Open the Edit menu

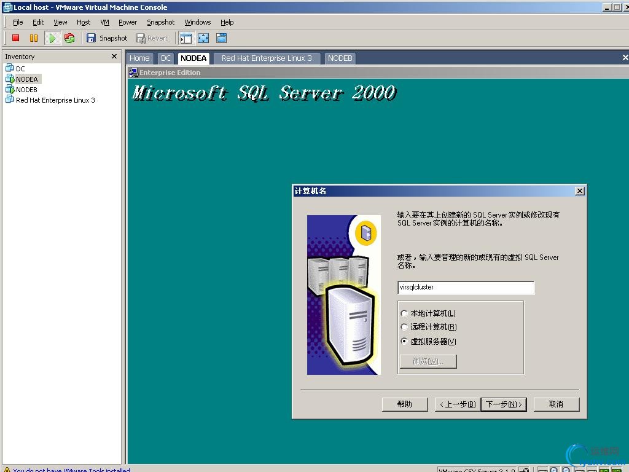click(x=38, y=22)
